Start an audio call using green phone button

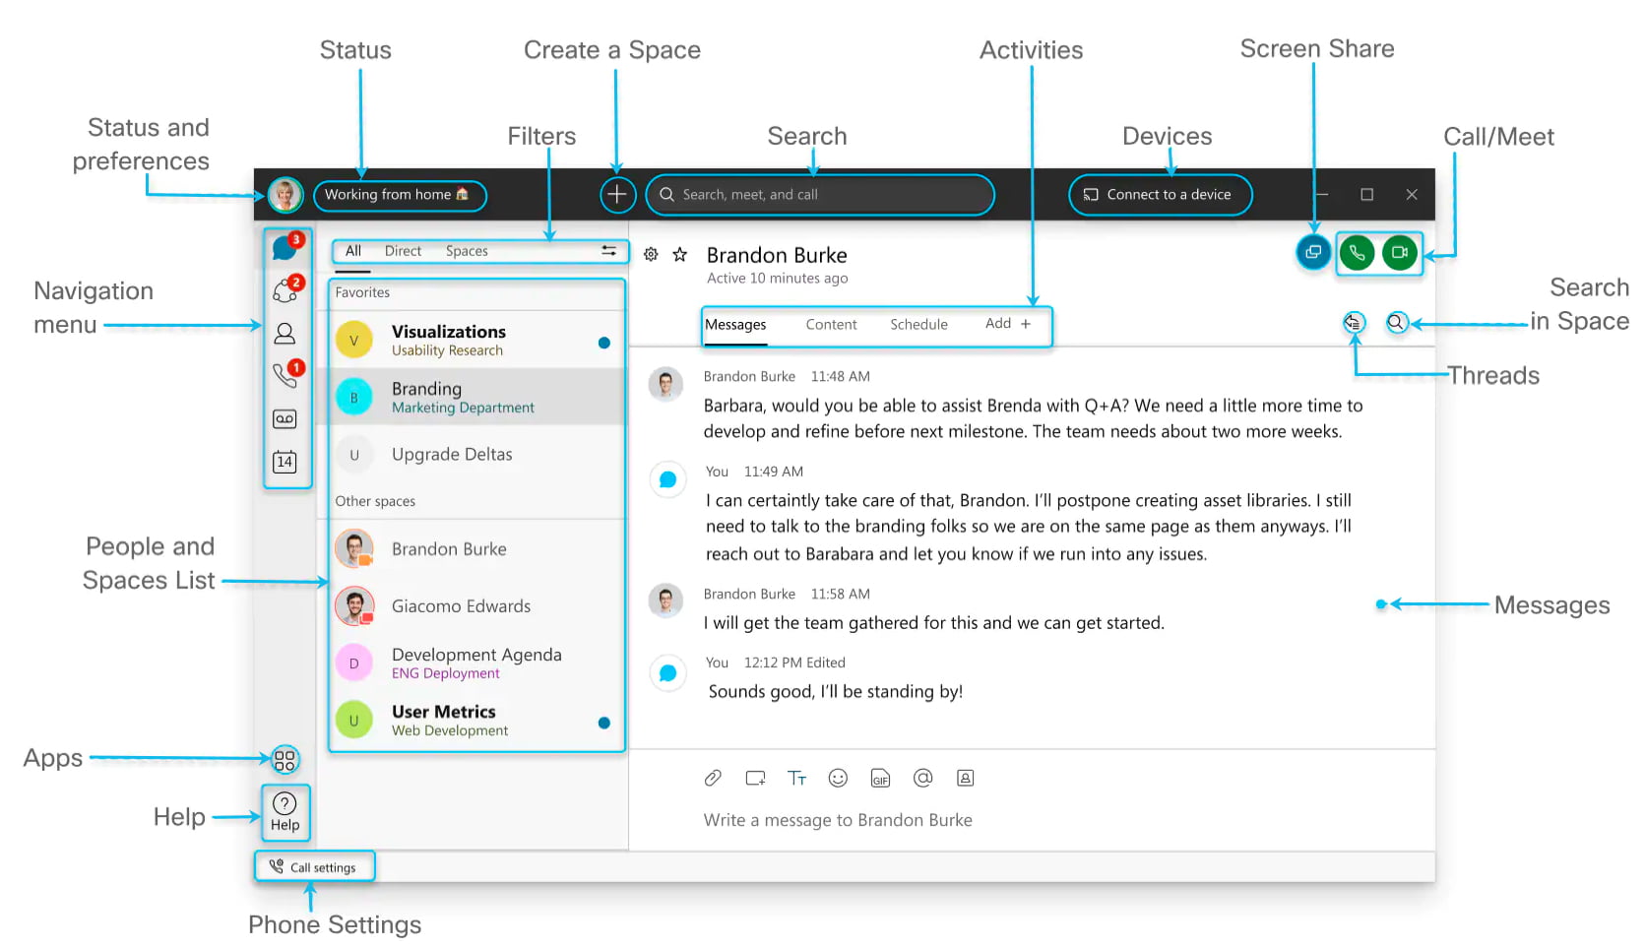click(x=1357, y=253)
